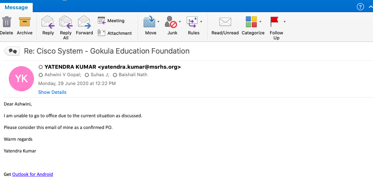Open the Rules dropdown arrow

pos(201,21)
